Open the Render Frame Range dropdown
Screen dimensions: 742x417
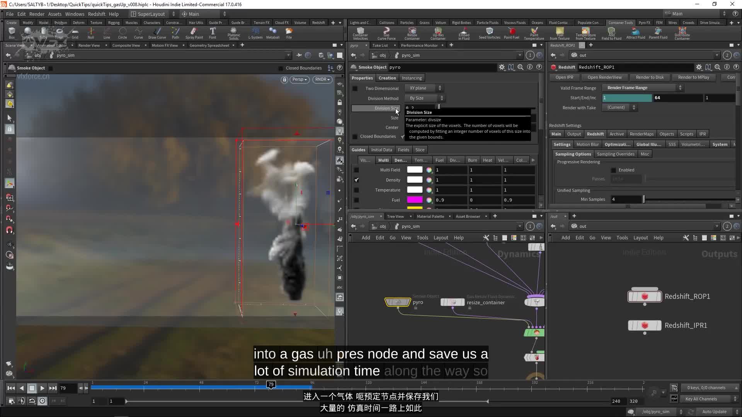[642, 88]
